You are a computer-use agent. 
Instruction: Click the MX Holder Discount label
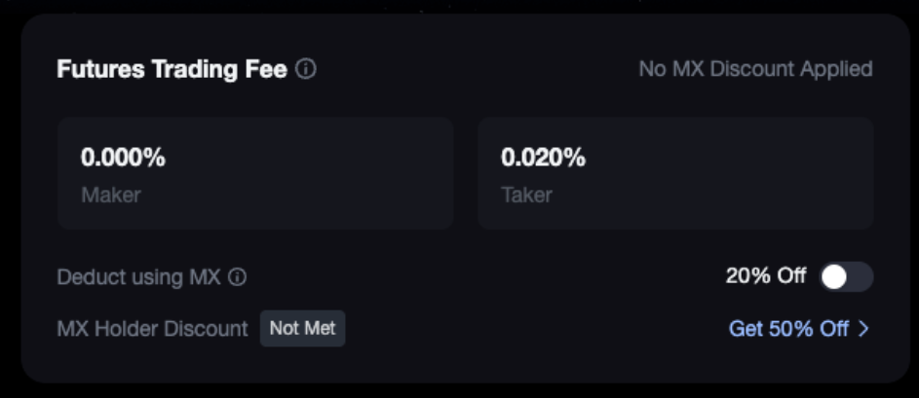click(x=152, y=329)
